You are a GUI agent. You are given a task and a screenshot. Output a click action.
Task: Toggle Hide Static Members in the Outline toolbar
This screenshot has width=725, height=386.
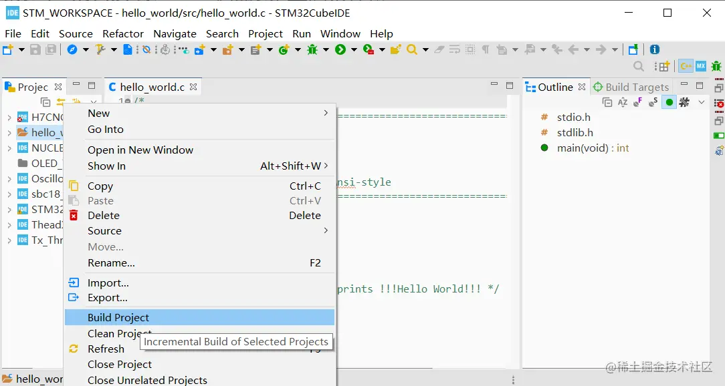[x=653, y=102]
